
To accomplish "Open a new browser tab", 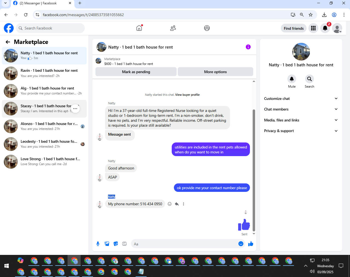I will [x=80, y=3].
